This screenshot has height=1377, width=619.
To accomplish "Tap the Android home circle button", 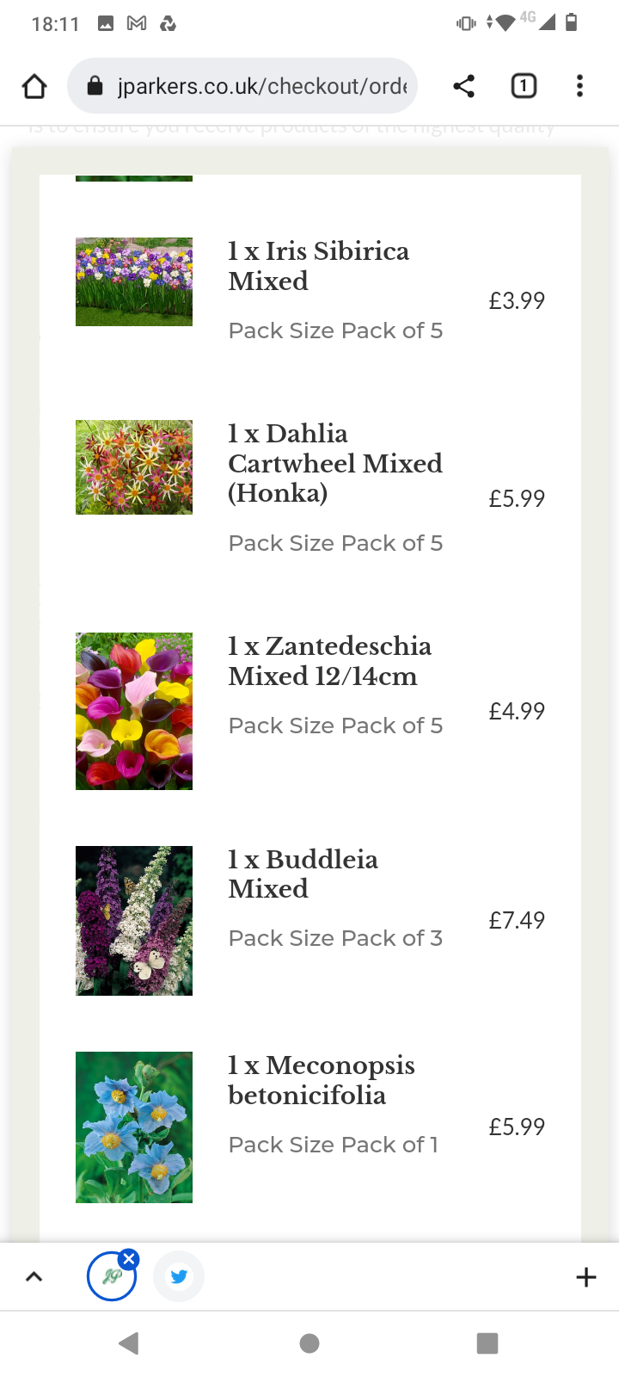I will coord(309,1343).
